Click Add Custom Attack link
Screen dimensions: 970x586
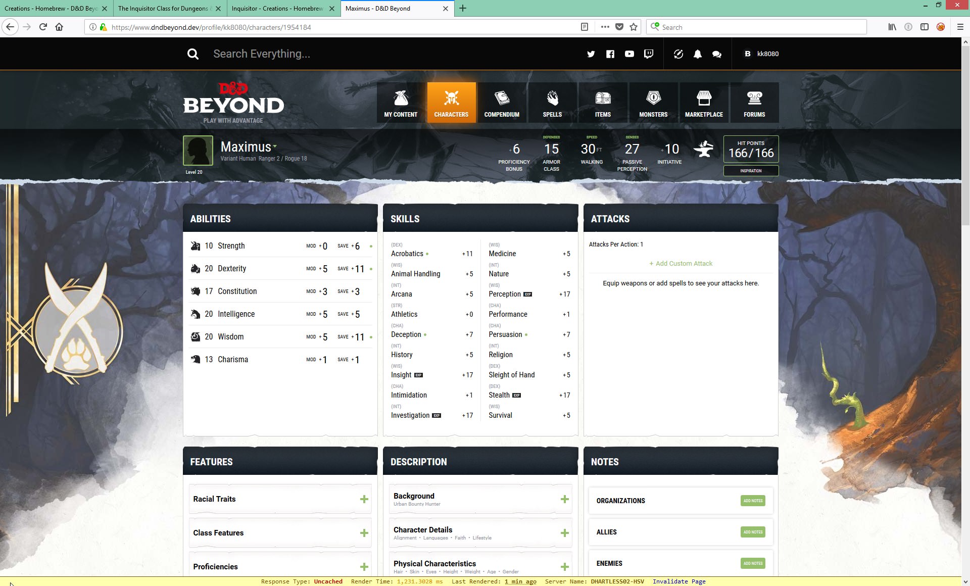681,264
